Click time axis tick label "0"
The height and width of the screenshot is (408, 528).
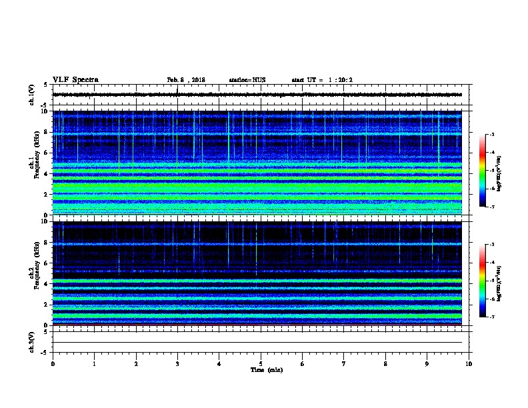click(x=53, y=364)
